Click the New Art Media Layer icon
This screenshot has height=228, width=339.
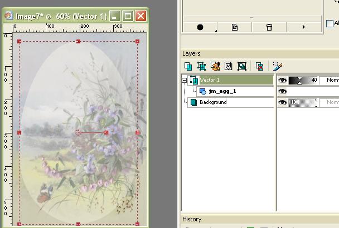[x=215, y=66]
